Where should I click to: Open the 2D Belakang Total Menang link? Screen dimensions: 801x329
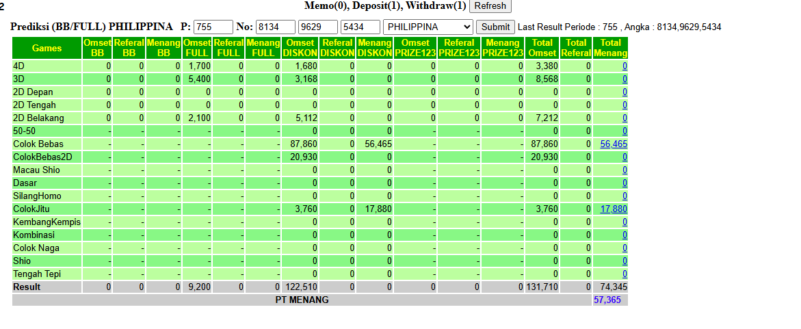click(625, 118)
